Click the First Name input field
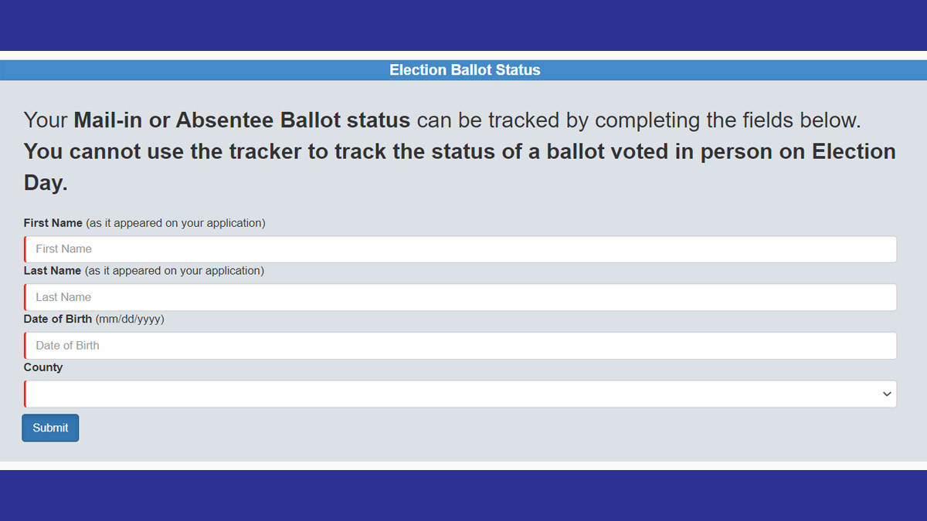Viewport: 927px width, 521px height. tap(460, 249)
